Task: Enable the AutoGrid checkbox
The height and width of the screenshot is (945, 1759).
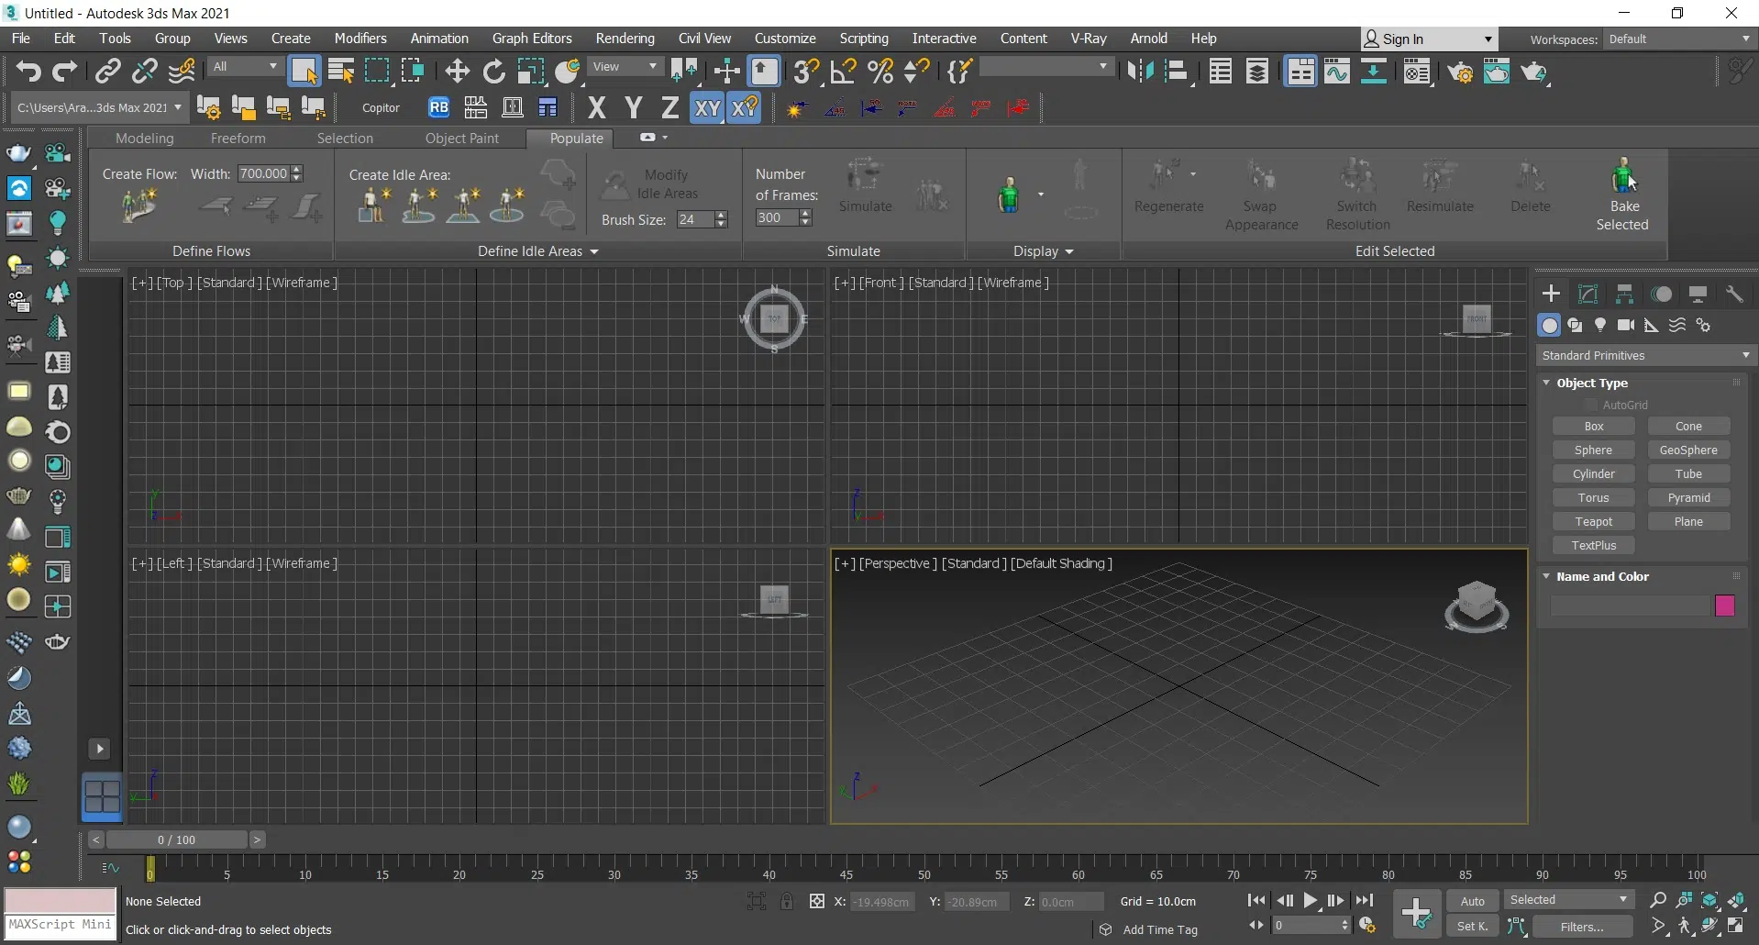Action: tap(1591, 405)
